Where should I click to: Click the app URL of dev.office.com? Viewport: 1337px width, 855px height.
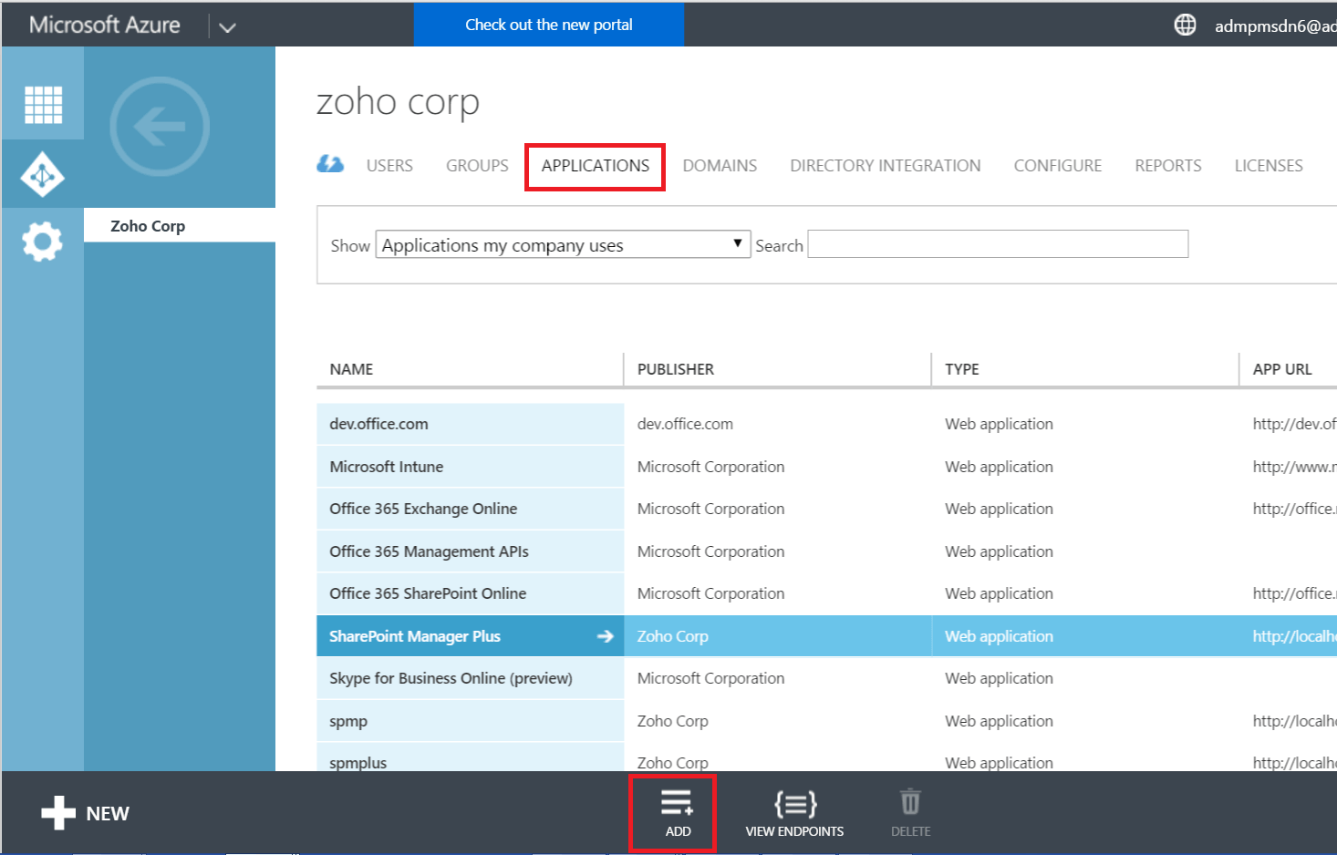pos(1295,424)
